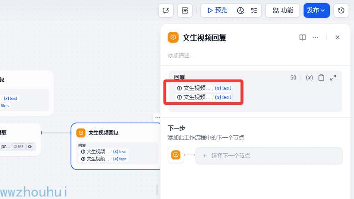This screenshot has height=199, width=354.
Task: Click the orange icon of the canvas 文生视频回复 node
Action: pyautogui.click(x=81, y=133)
